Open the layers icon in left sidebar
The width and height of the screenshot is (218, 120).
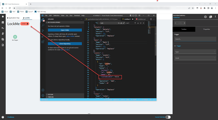pos(3,17)
